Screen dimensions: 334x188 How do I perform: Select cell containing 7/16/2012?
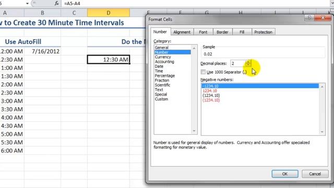[42, 51]
